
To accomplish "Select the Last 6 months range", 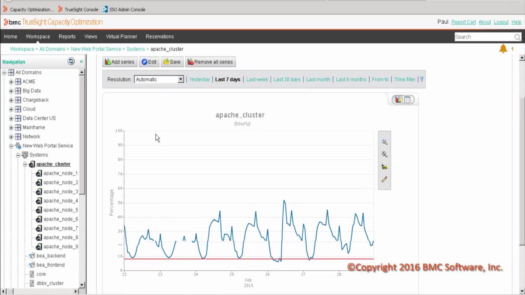I will pyautogui.click(x=351, y=79).
